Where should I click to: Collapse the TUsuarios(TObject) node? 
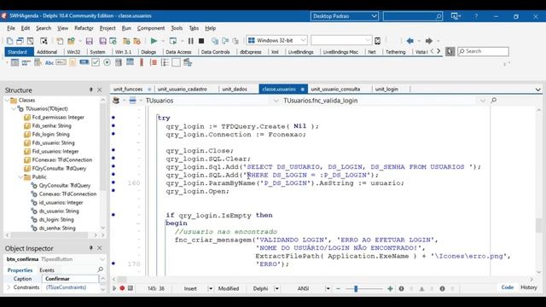coord(14,108)
